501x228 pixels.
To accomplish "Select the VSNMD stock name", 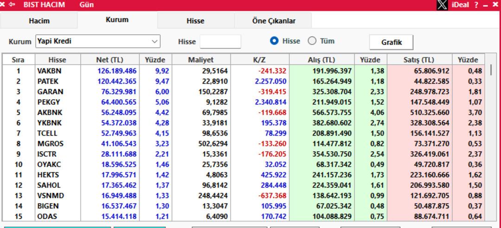I will [51, 196].
